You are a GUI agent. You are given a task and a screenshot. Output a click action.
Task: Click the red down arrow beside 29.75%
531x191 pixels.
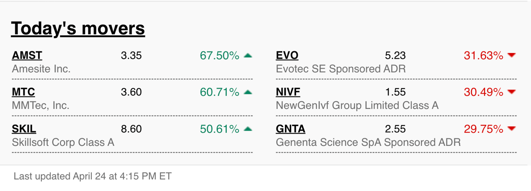(512, 129)
